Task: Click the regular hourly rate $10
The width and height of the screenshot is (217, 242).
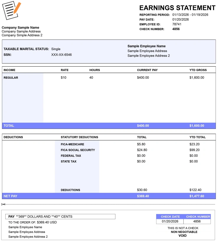Action: (63, 78)
